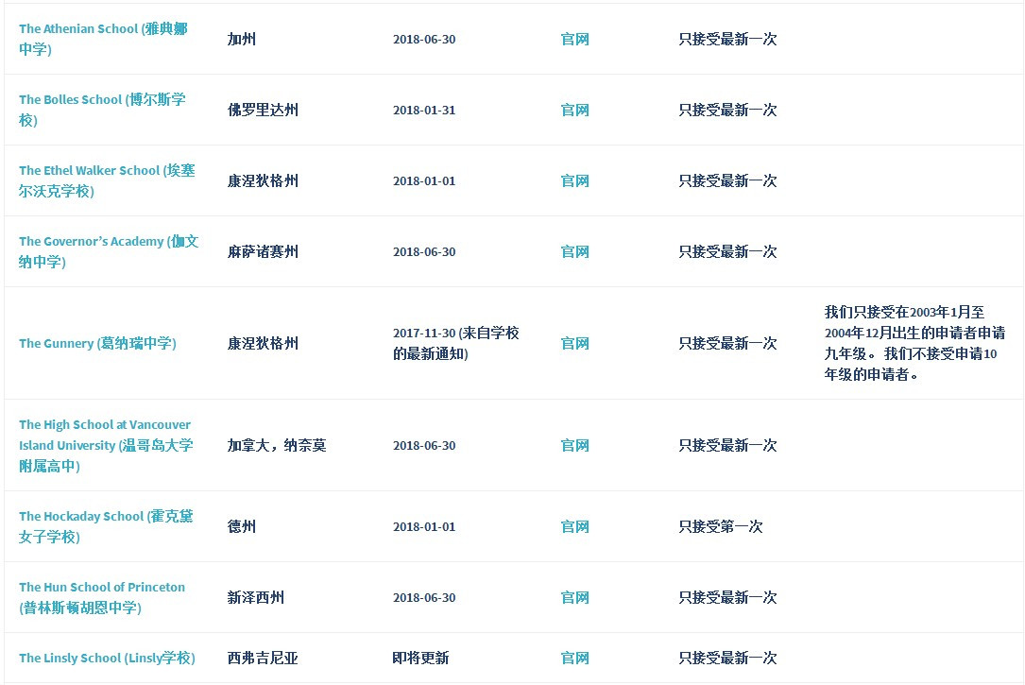Select 只接受最新一次 in The Ethel Walker School row
Screen dimensions: 1025x685
tap(727, 180)
